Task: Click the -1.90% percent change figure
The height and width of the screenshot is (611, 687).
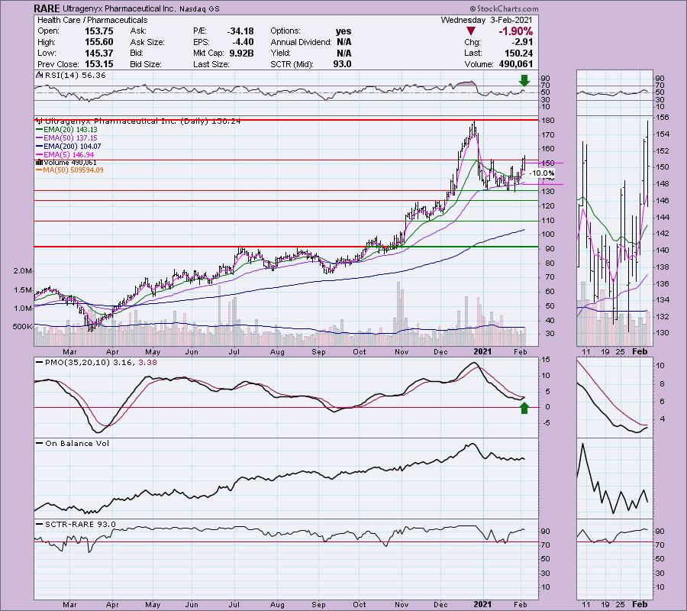Action: tap(515, 31)
